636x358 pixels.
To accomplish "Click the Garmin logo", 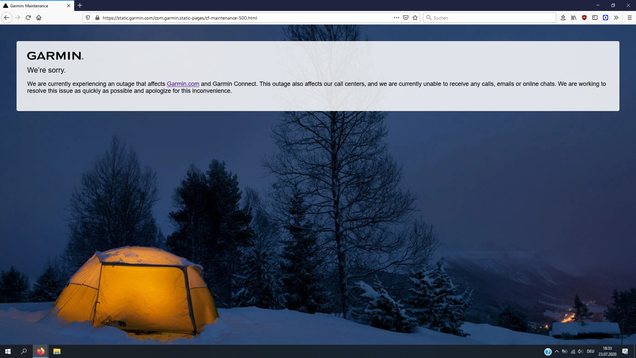I will (x=55, y=56).
